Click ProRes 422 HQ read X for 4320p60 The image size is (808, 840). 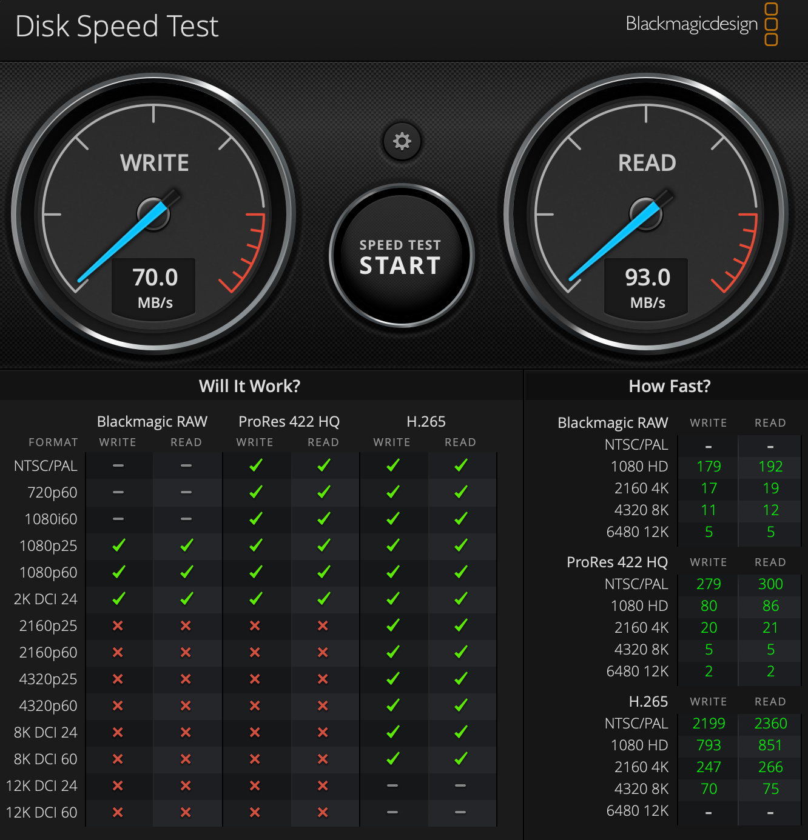[323, 705]
